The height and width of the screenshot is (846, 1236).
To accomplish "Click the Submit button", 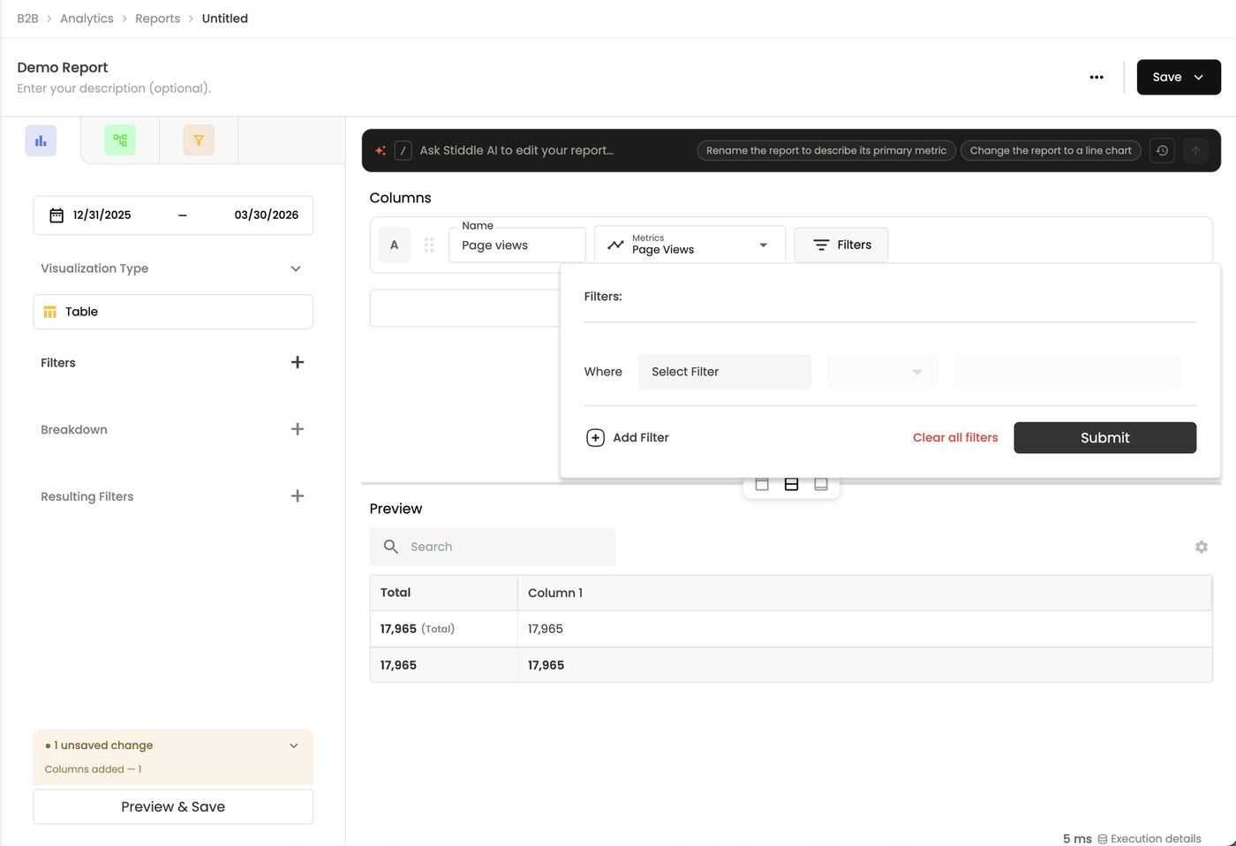I will pyautogui.click(x=1105, y=438).
